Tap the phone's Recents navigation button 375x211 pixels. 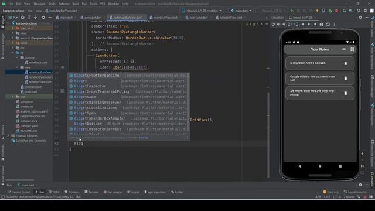(340, 166)
